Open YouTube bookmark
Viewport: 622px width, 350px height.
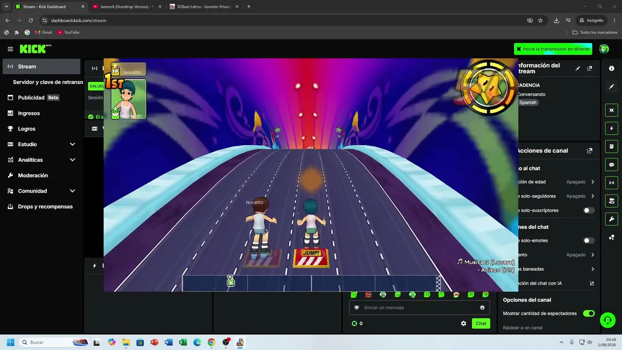pos(68,33)
